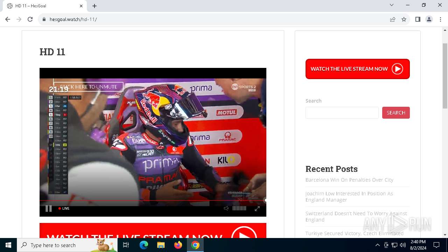The width and height of the screenshot is (448, 252).
Task: Open the notification center icon
Action: pyautogui.click(x=436, y=245)
